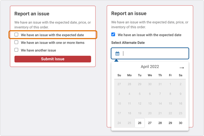Click into the alternate date input field

coord(154,54)
